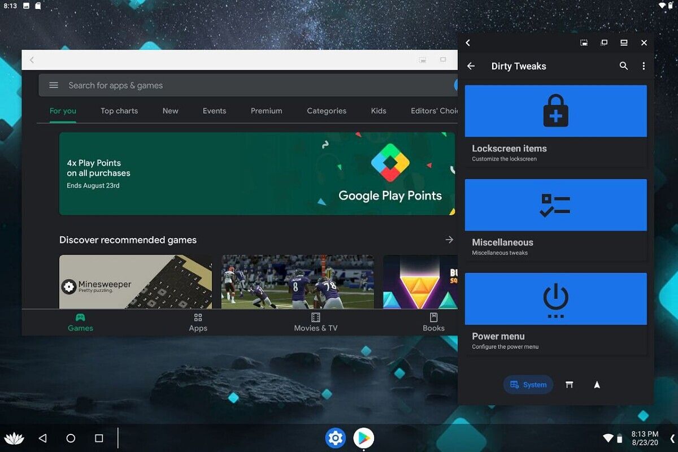
Task: Open Google Play Store from the taskbar
Action: tap(364, 438)
